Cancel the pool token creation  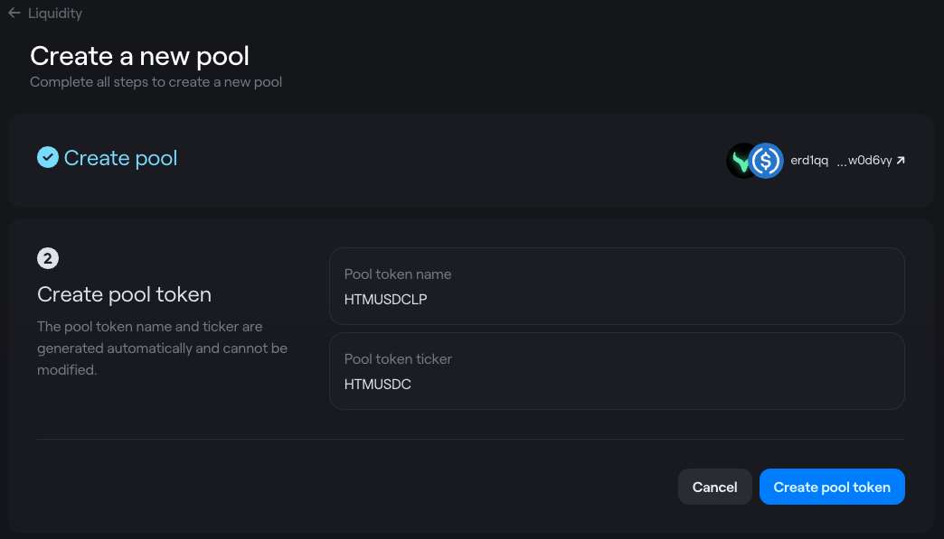[714, 487]
